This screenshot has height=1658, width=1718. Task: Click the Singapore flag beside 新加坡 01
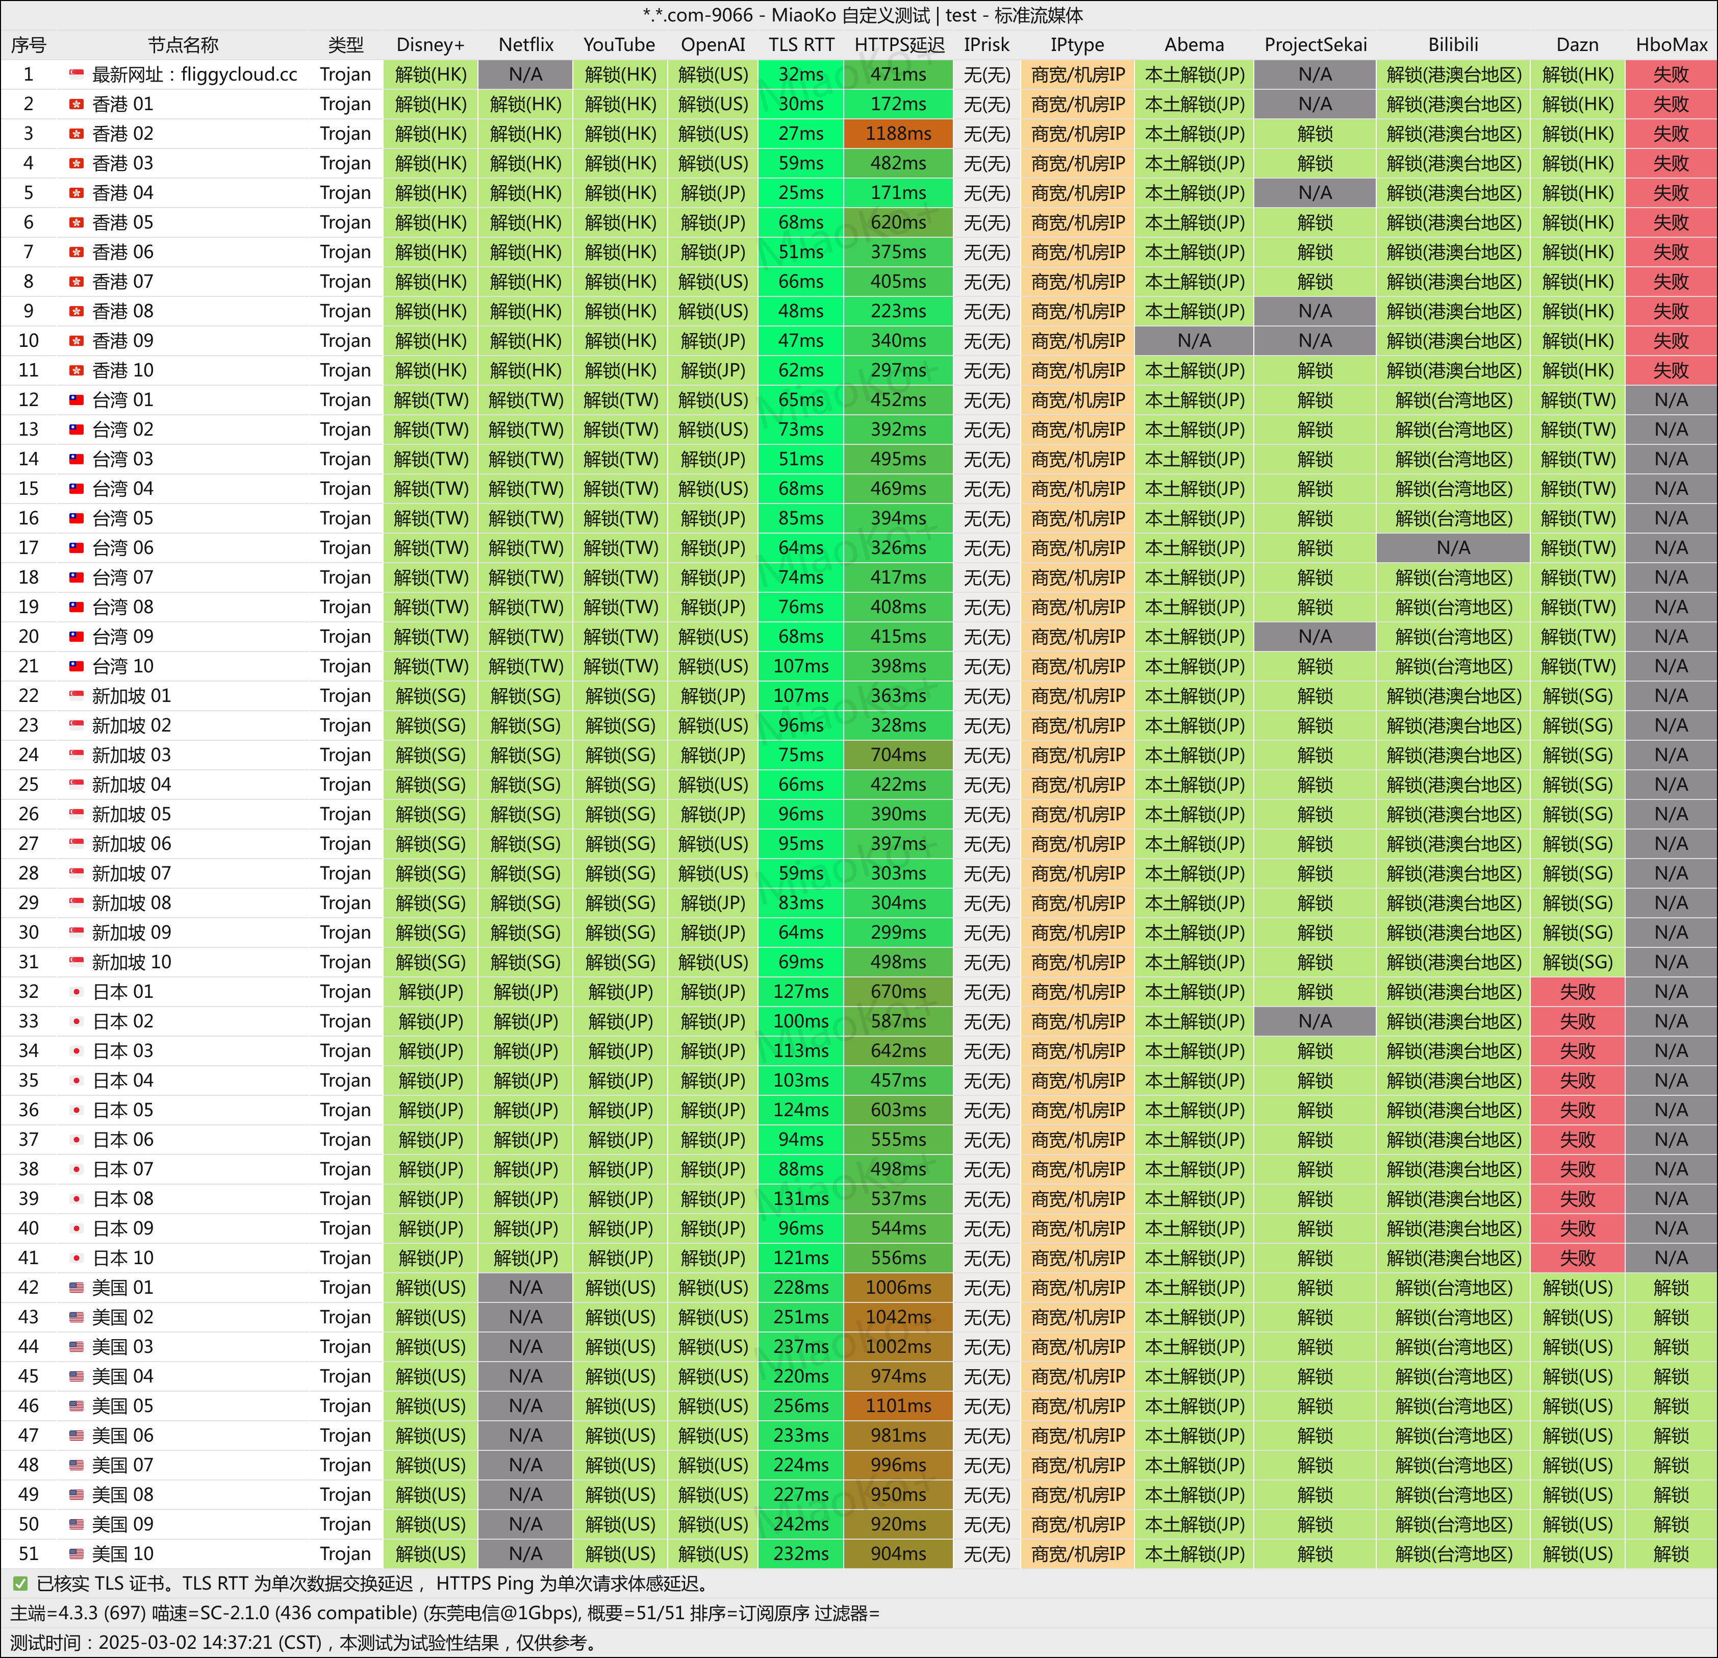(76, 696)
